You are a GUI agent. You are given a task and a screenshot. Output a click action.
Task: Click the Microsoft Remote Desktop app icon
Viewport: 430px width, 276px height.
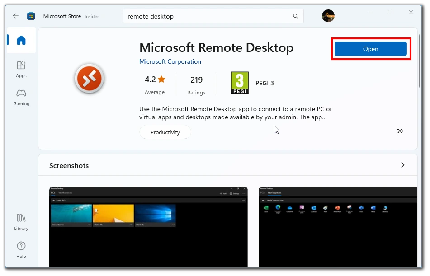pyautogui.click(x=89, y=79)
